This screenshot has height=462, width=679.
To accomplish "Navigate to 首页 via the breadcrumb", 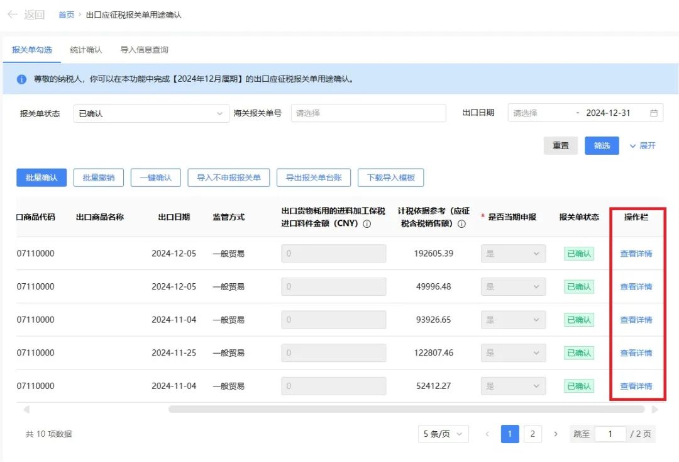I will [66, 14].
